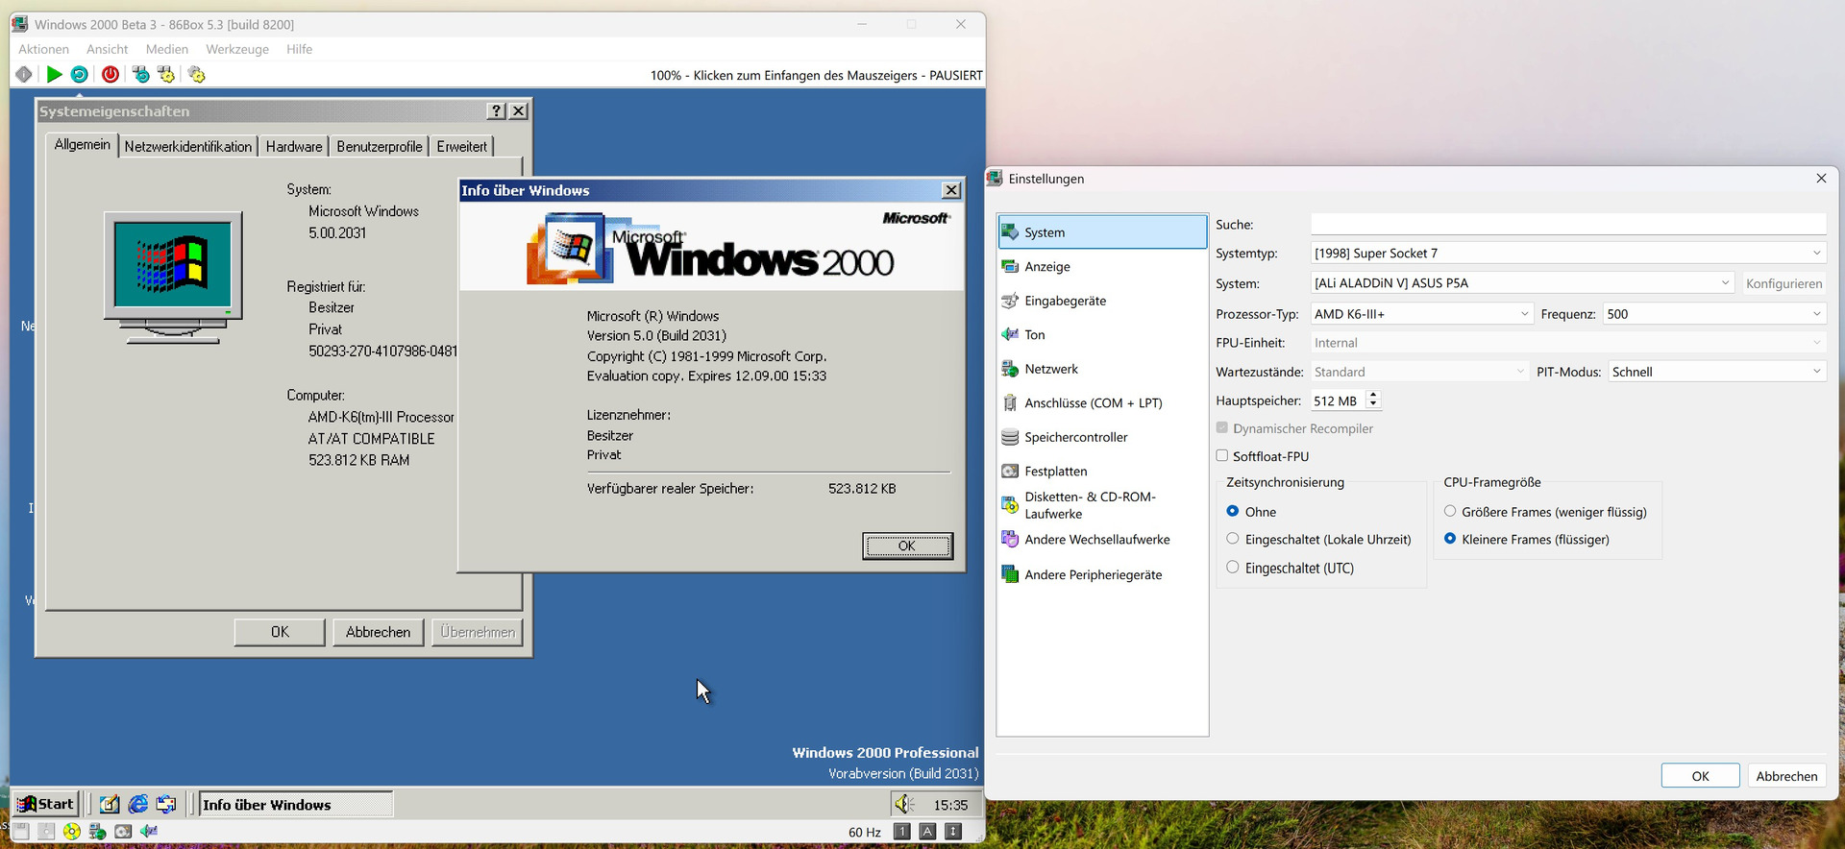Select Anschlüsse (COM + LPT) category
This screenshot has width=1845, height=849.
[1102, 403]
